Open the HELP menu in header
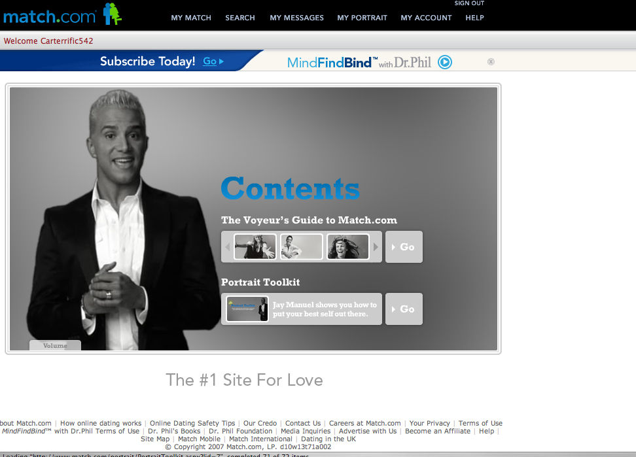 click(x=474, y=18)
